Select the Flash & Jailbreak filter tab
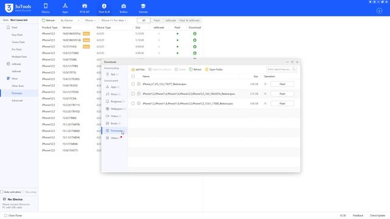The width and height of the screenshot is (390, 219). click(190, 20)
